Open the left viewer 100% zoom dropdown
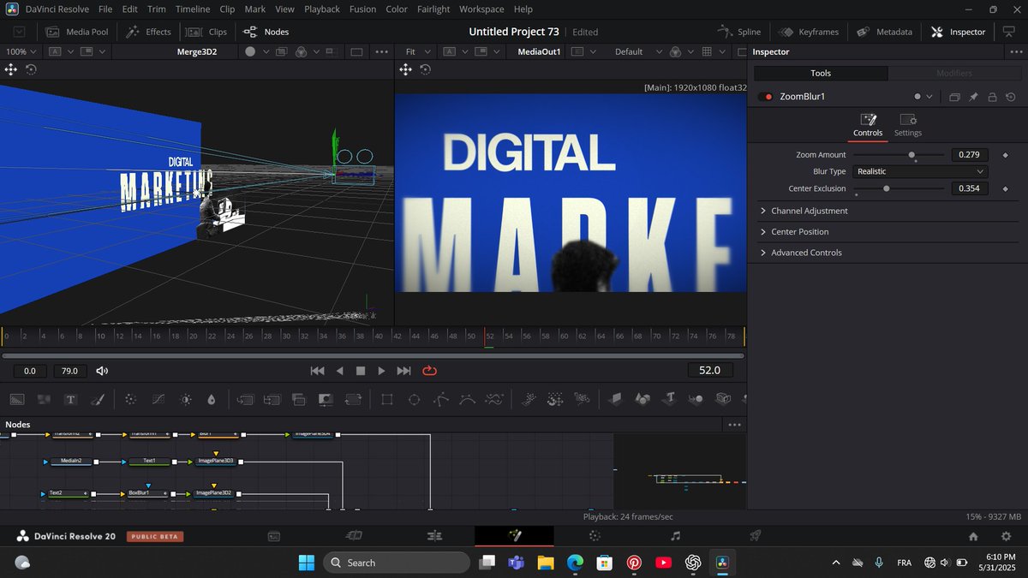The image size is (1028, 578). click(x=21, y=51)
